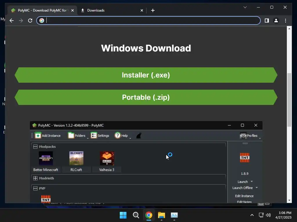Reload the current page
The height and width of the screenshot is (222, 297).
pyautogui.click(x=30, y=21)
